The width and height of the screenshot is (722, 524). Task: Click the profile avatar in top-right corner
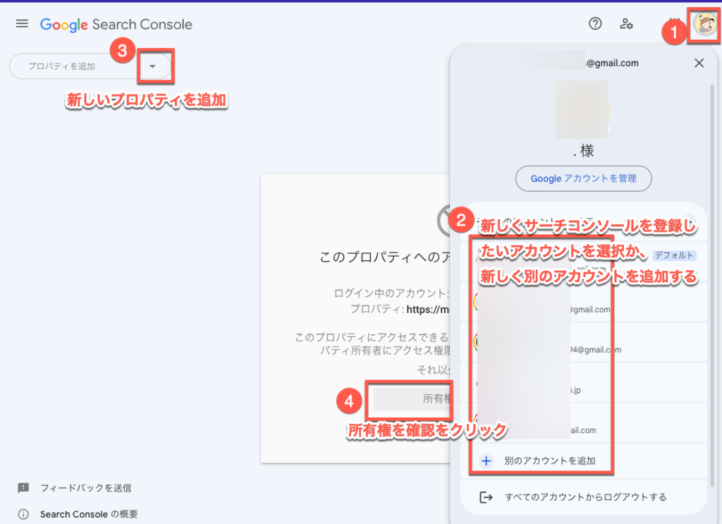click(x=704, y=25)
